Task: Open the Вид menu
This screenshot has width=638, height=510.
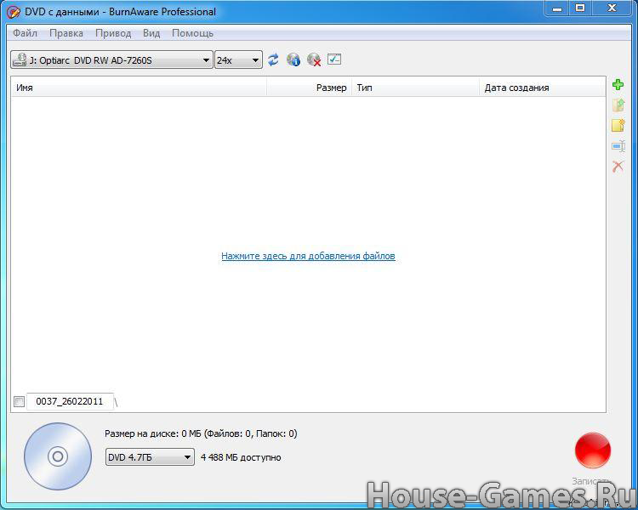Action: tap(151, 33)
